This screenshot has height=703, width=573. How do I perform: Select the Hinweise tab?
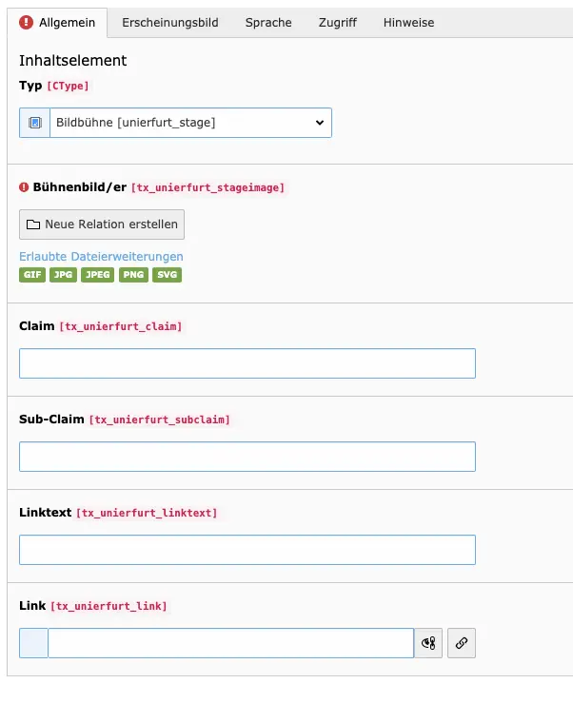pos(408,22)
